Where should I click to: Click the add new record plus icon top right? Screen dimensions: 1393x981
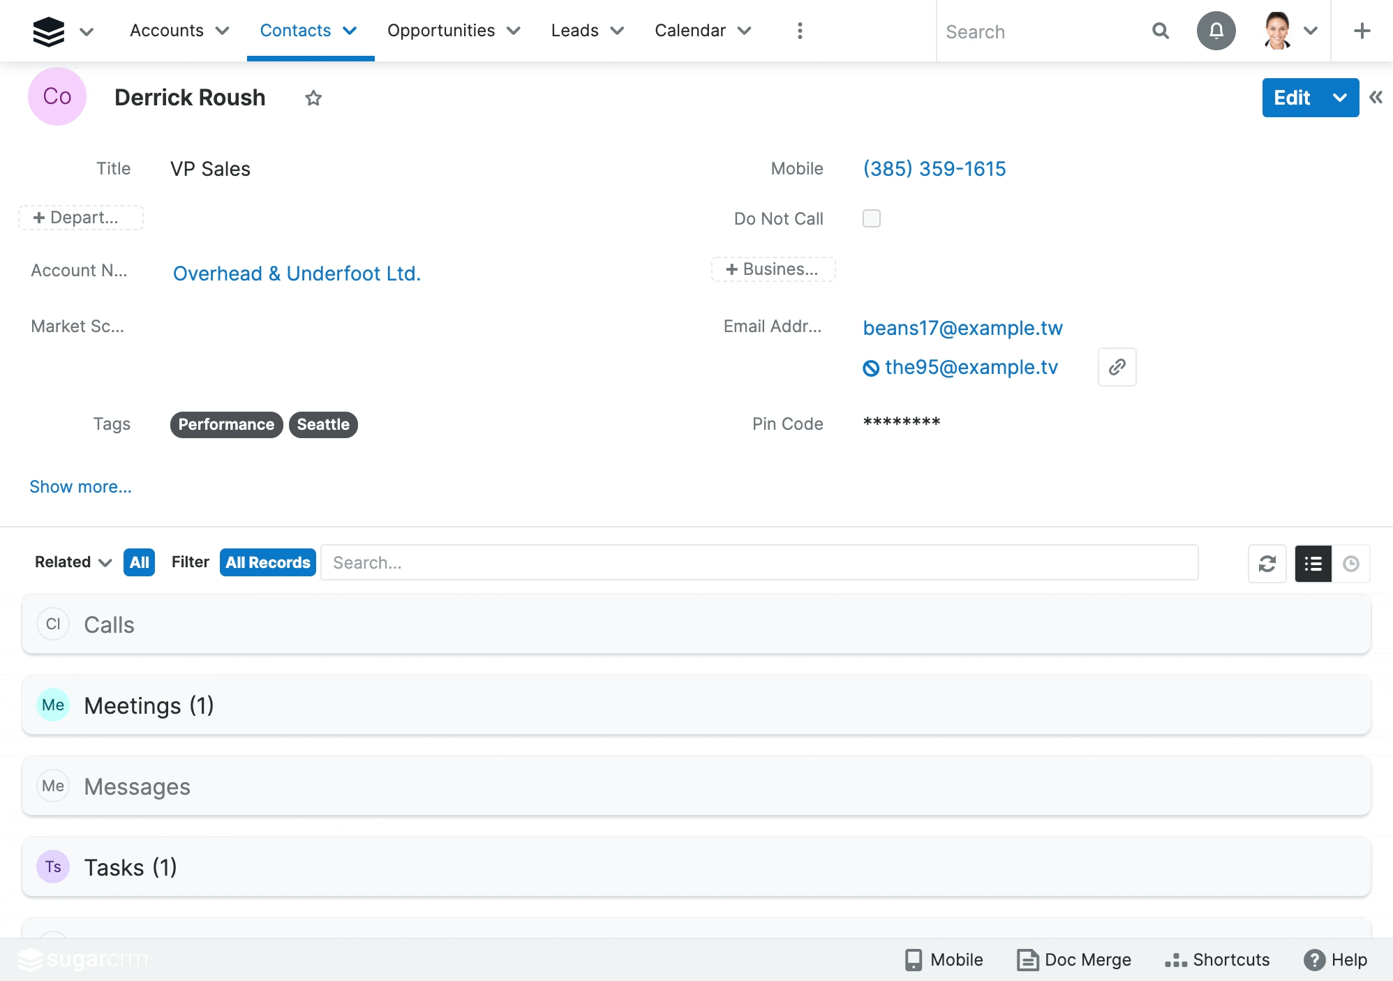(x=1362, y=31)
